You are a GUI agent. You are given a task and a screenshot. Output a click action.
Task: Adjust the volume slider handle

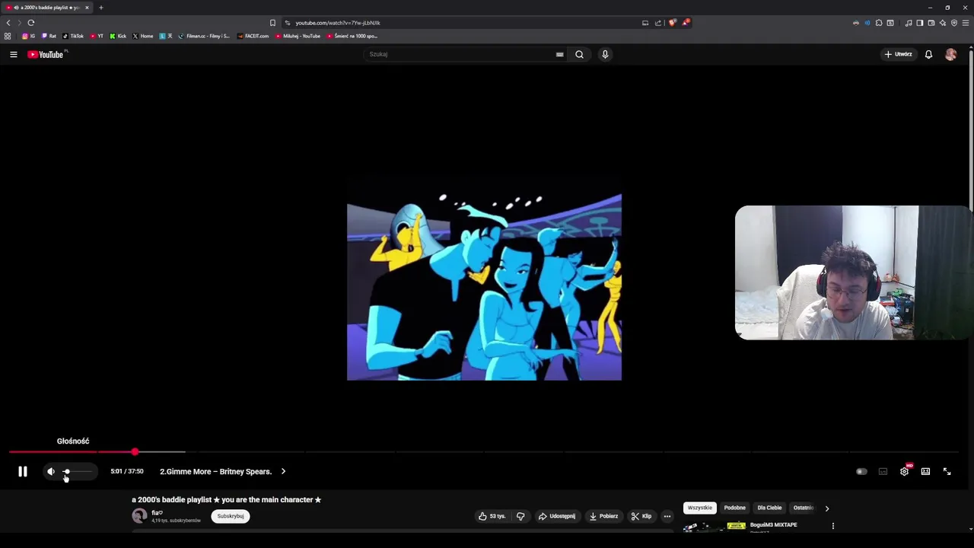tap(66, 472)
